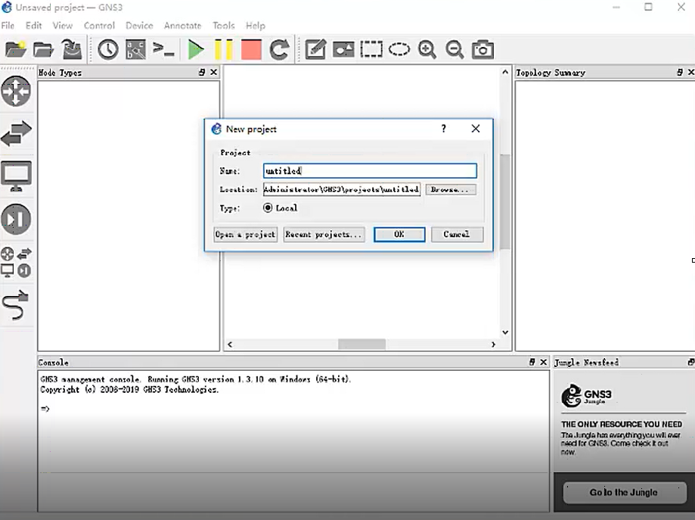
Task: Browse end devices monitor icon
Action: click(x=17, y=176)
